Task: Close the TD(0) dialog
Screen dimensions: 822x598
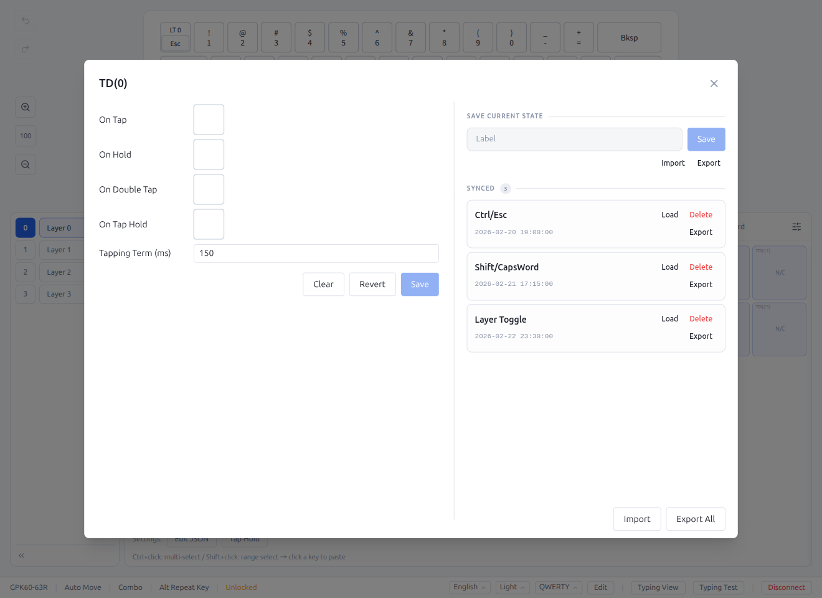Action: 714,83
